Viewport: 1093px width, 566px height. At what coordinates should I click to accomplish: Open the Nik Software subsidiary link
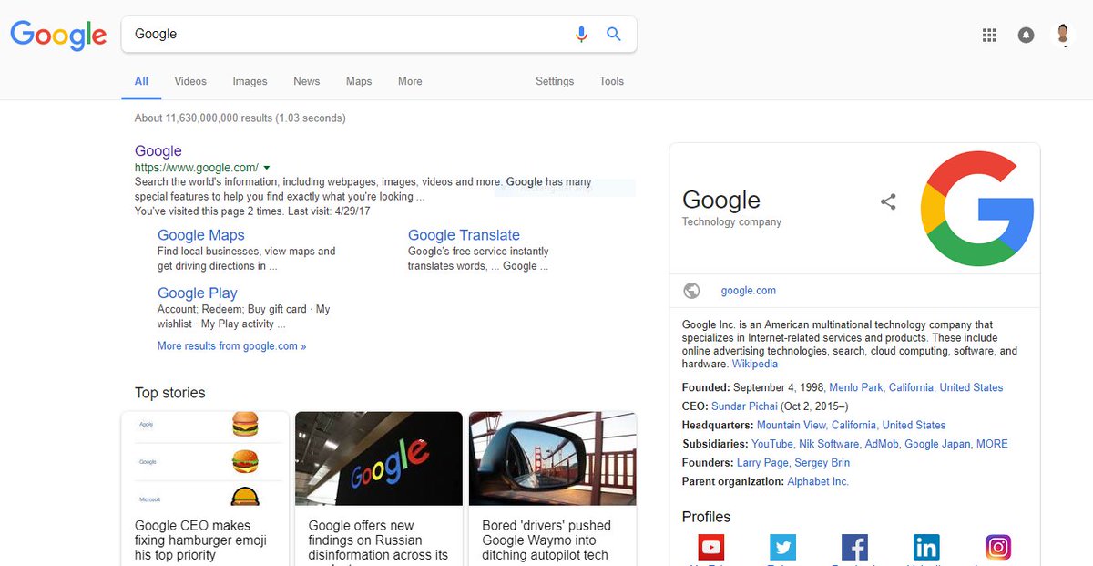point(829,444)
